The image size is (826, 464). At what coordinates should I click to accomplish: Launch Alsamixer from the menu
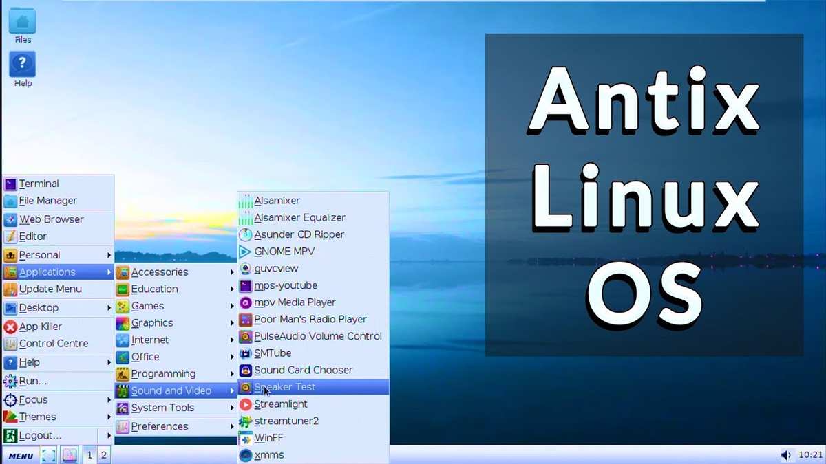[x=278, y=200]
